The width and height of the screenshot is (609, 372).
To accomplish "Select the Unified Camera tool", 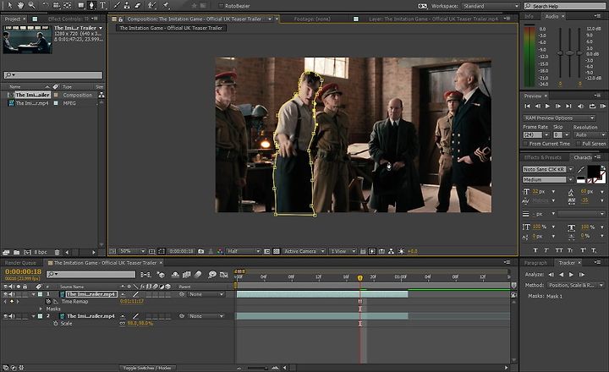I will pos(57,5).
